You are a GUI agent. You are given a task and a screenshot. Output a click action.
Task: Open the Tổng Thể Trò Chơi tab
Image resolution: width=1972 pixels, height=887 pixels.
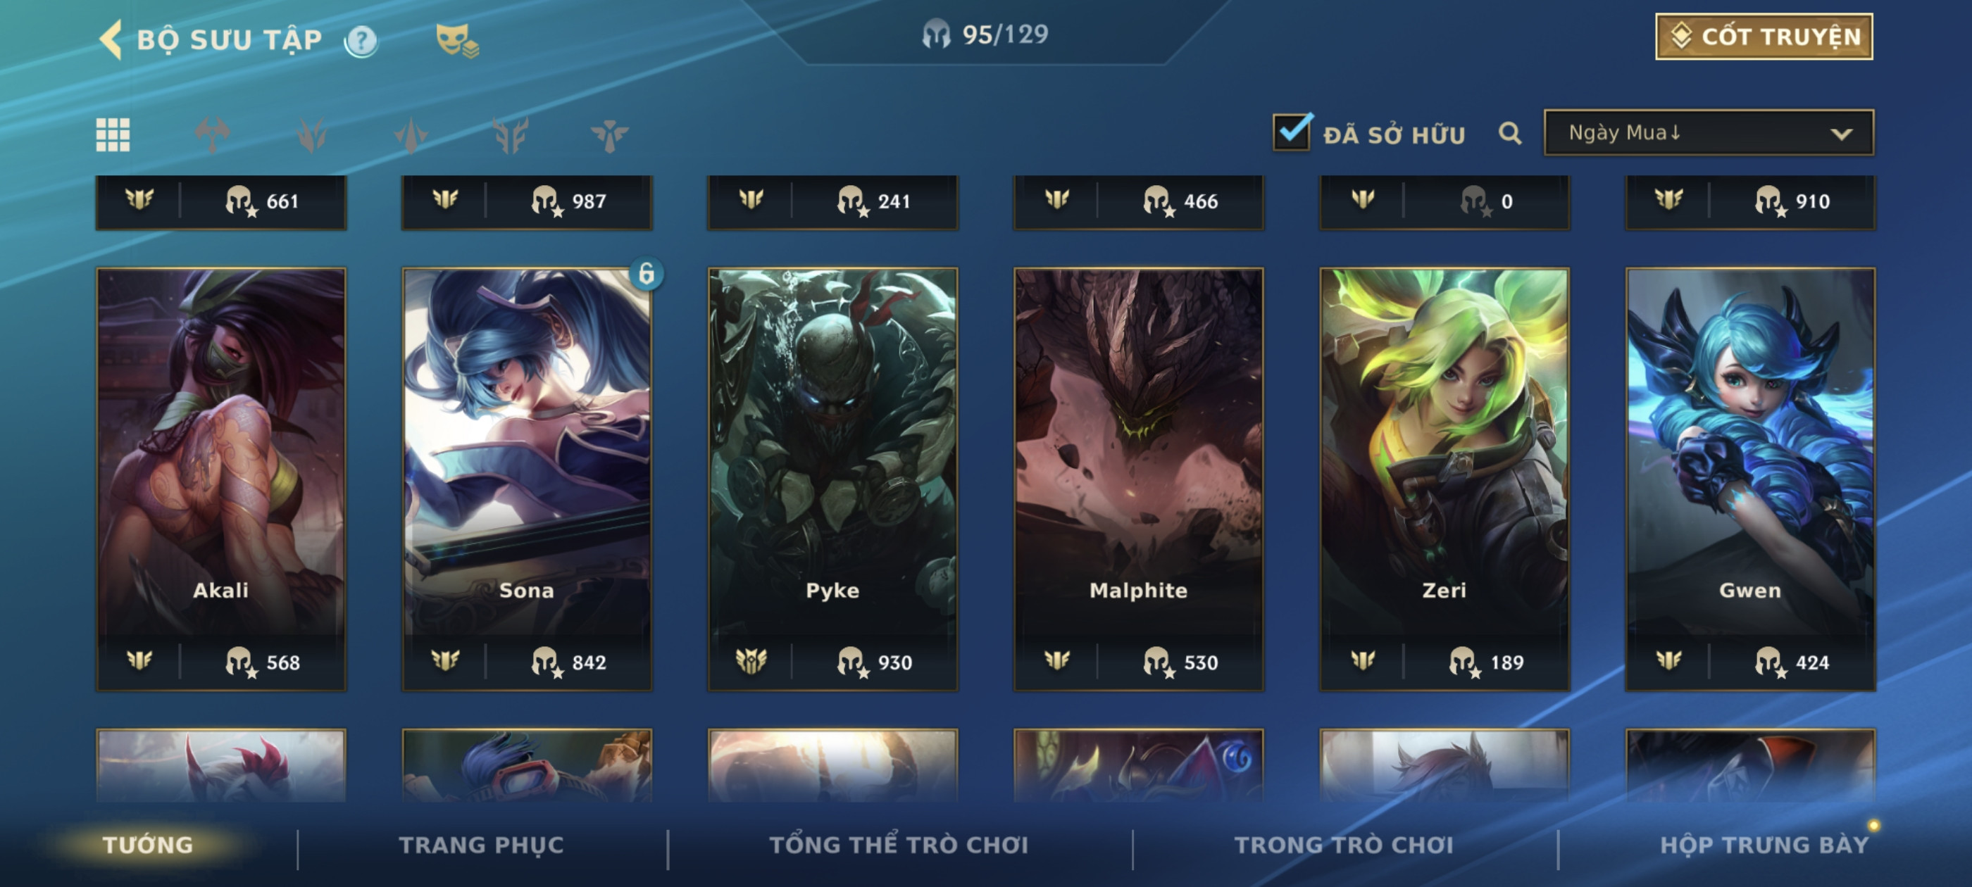[899, 845]
